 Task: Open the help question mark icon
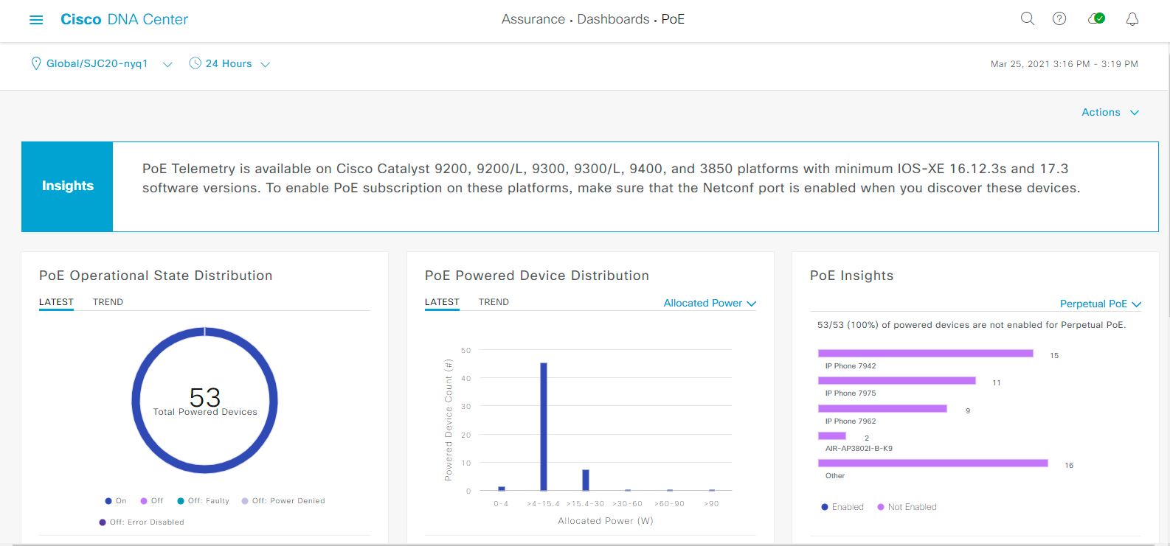click(x=1059, y=19)
